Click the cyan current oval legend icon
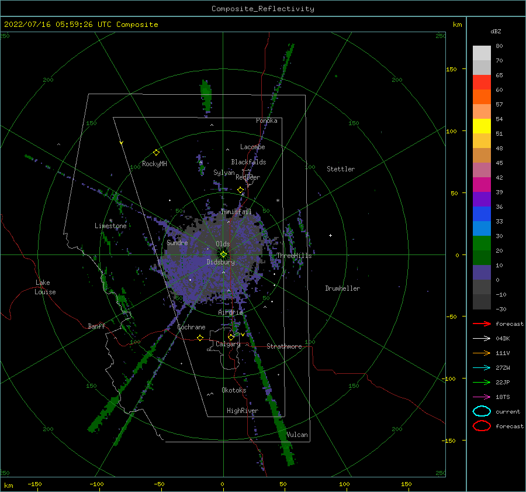526x492 pixels. pyautogui.click(x=482, y=411)
